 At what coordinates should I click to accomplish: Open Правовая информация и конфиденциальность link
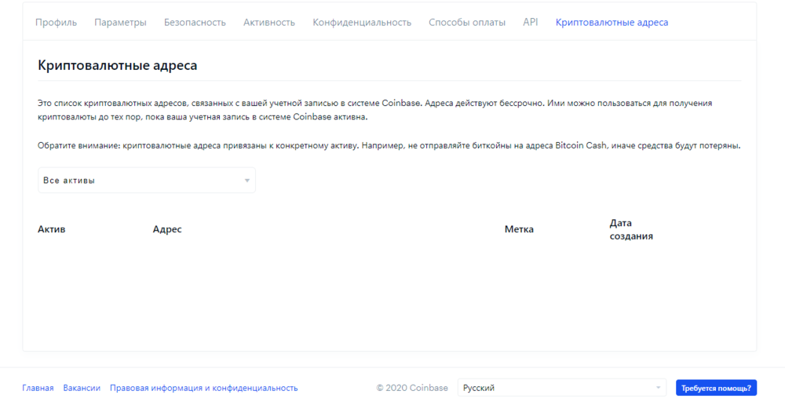click(x=204, y=388)
